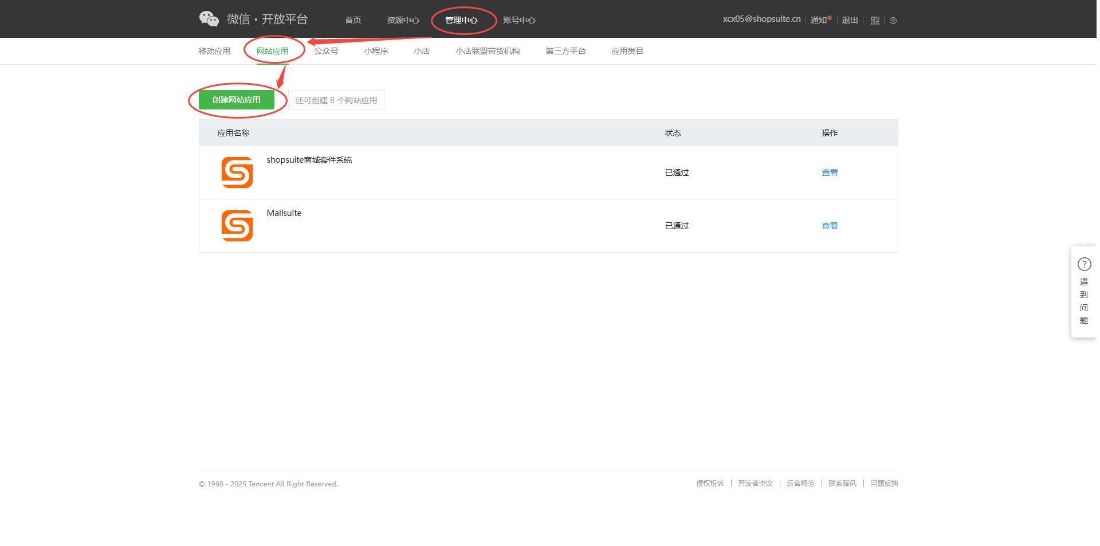Open the Mallsuite app logo
The height and width of the screenshot is (546, 1100).
click(x=237, y=226)
